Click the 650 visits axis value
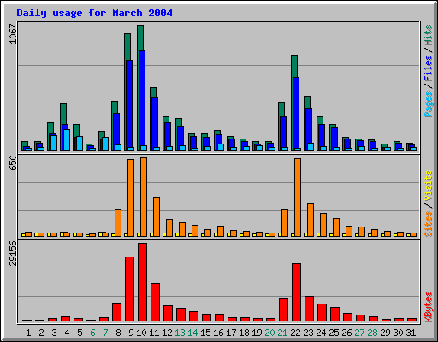 tap(13, 163)
